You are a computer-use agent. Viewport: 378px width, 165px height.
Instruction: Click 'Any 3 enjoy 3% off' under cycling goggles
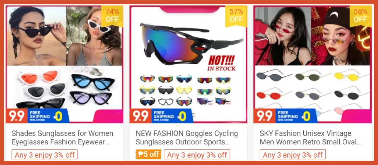[x=197, y=155]
